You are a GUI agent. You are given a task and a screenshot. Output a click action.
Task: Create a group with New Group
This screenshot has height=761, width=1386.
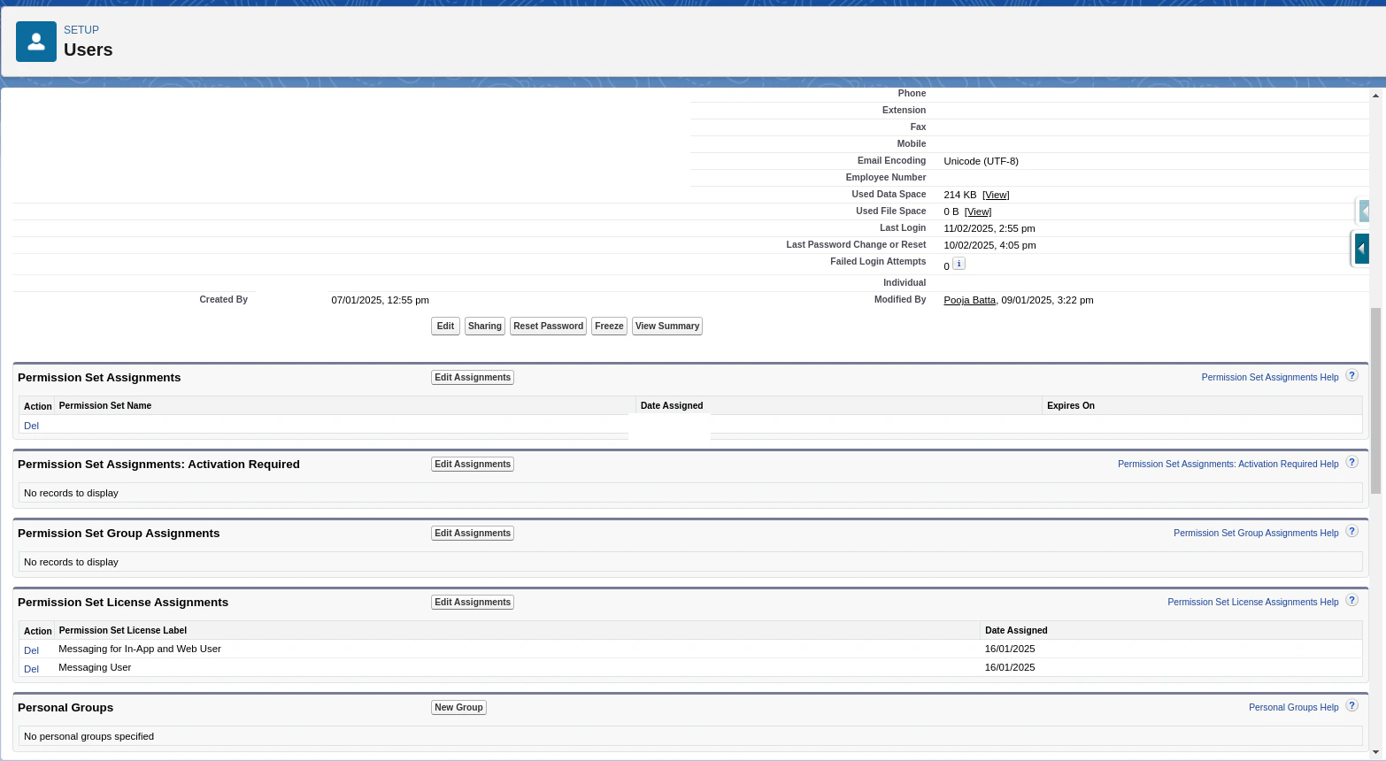coord(458,707)
